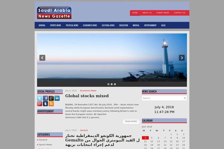This screenshot has width=224, height=149.
Task: Go to Political News section
Action: point(72,25)
